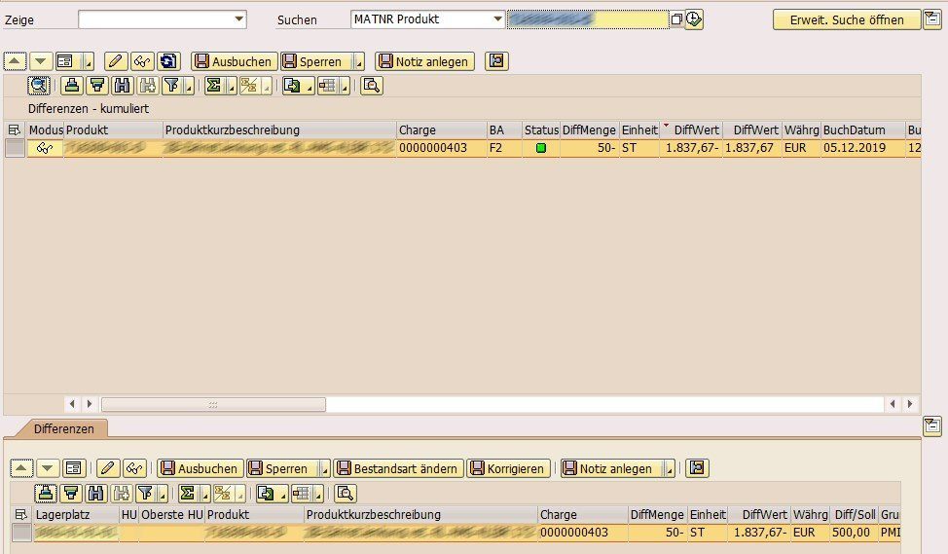The image size is (948, 554).
Task: Select the row in lower Differenzen table
Action: click(x=20, y=533)
